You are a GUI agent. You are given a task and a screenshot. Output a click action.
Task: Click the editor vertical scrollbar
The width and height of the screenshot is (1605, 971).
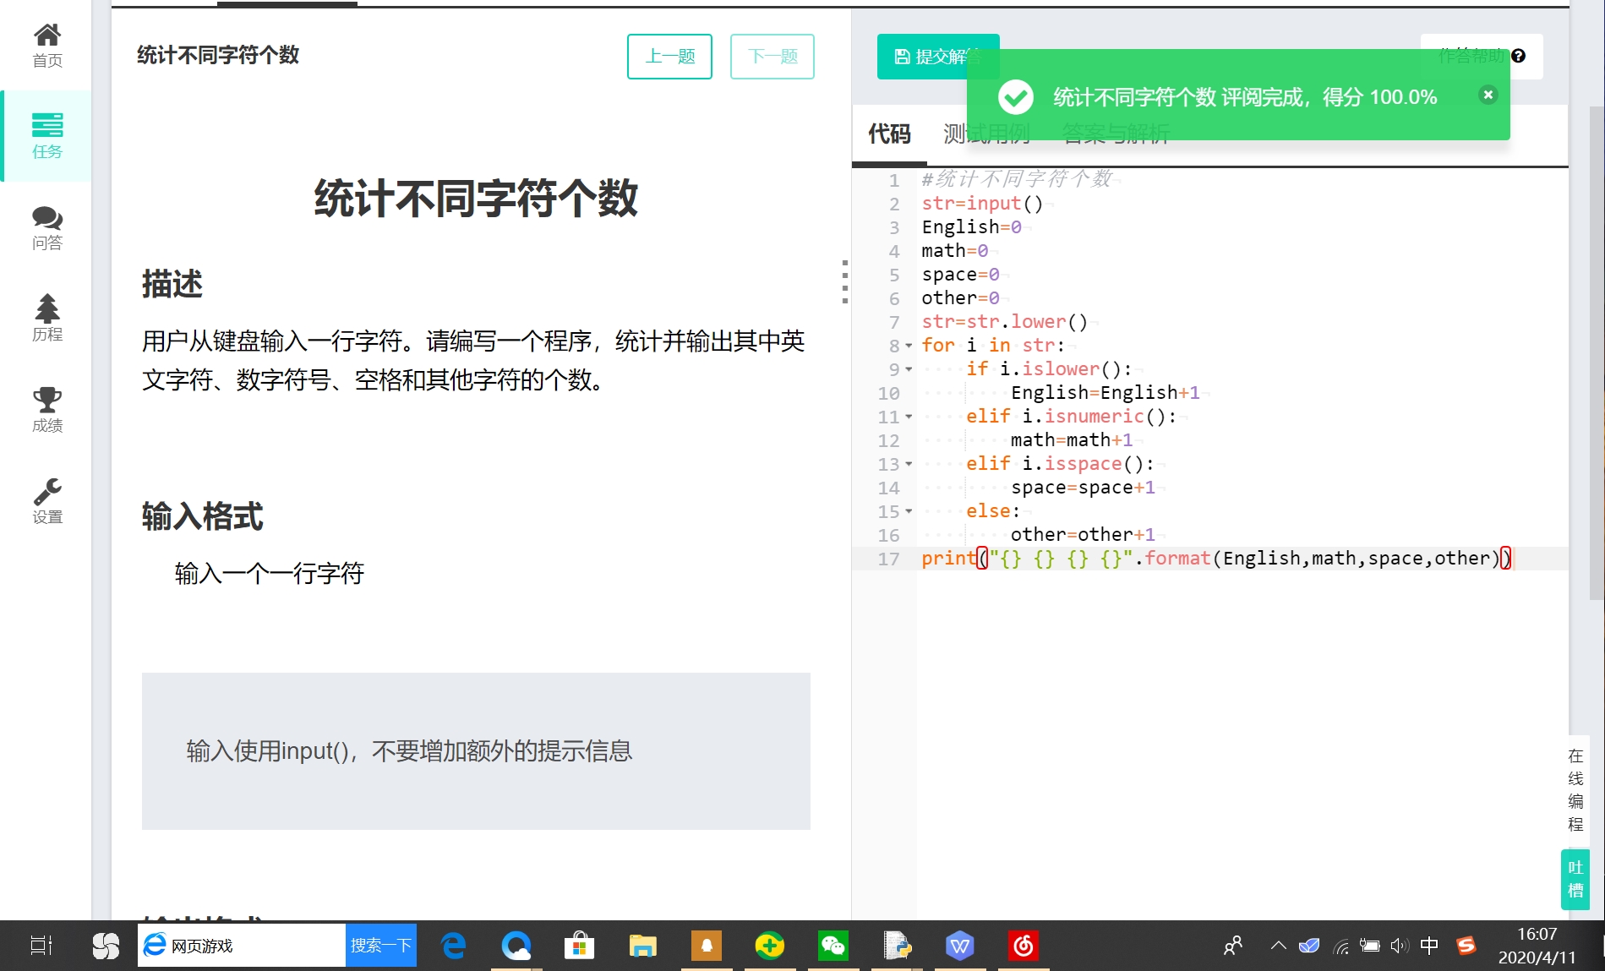click(x=1597, y=352)
